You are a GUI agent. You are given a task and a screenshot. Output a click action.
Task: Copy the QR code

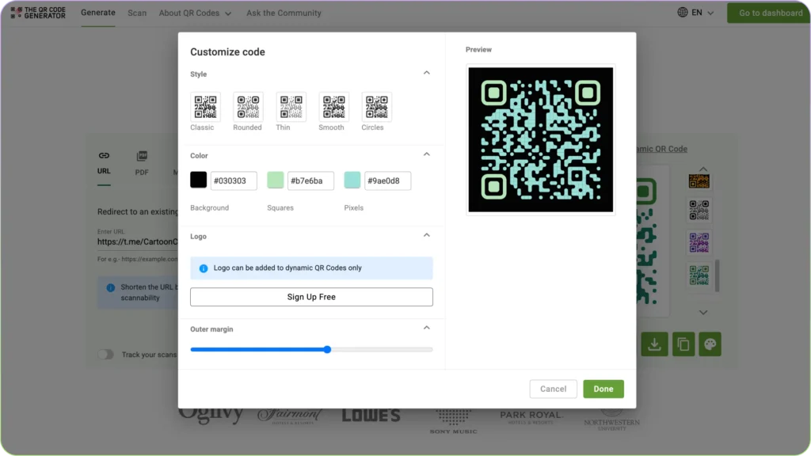pyautogui.click(x=682, y=344)
